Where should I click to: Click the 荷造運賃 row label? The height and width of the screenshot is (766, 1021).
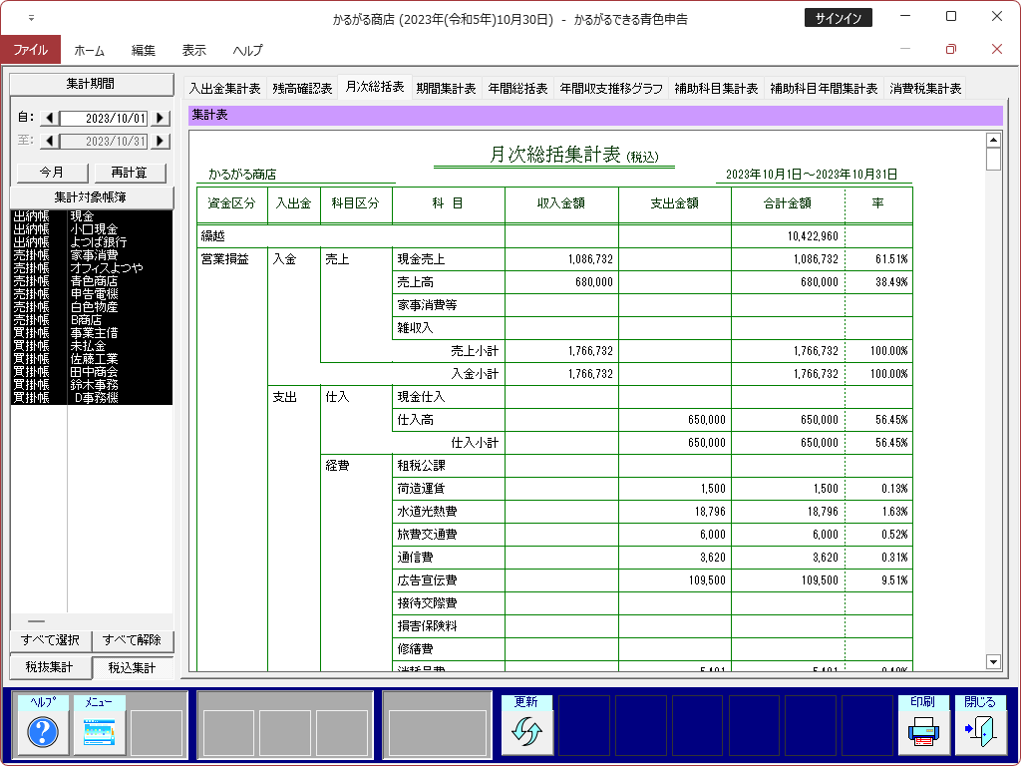[x=422, y=489]
